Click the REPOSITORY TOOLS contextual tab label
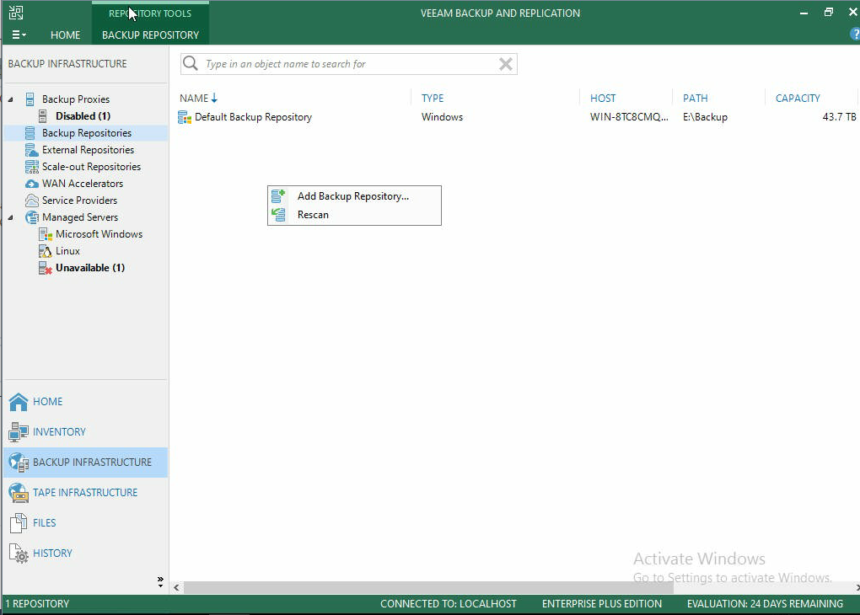 click(150, 13)
